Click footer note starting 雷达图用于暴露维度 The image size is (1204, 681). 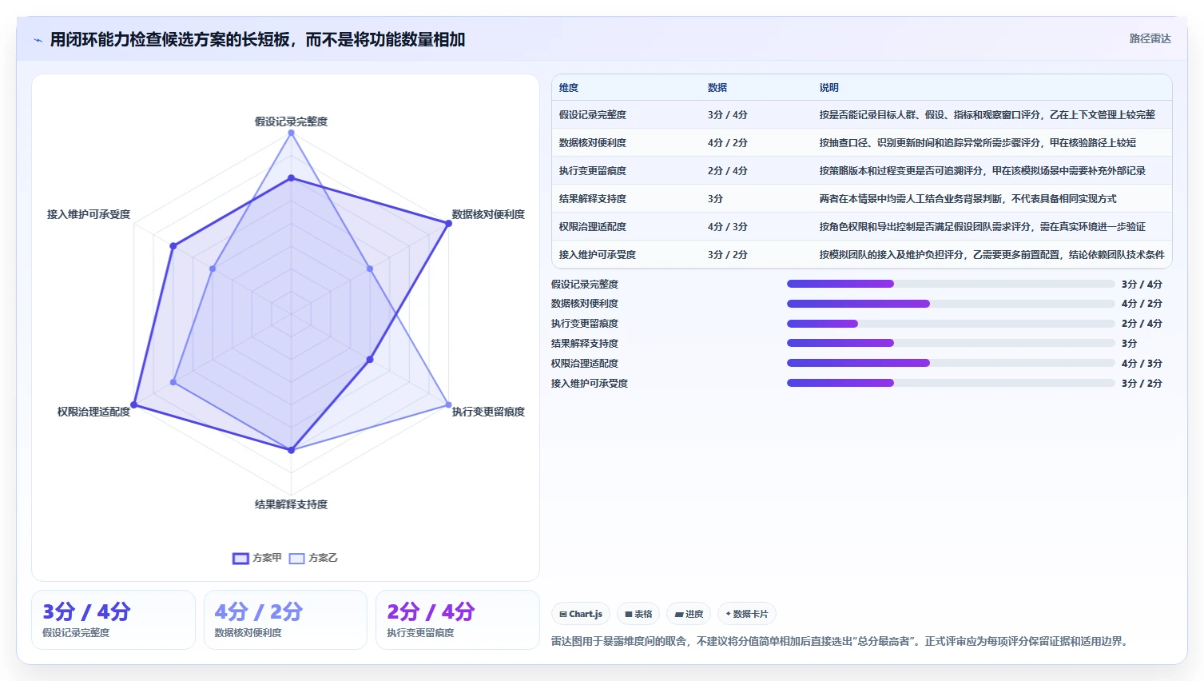click(841, 641)
